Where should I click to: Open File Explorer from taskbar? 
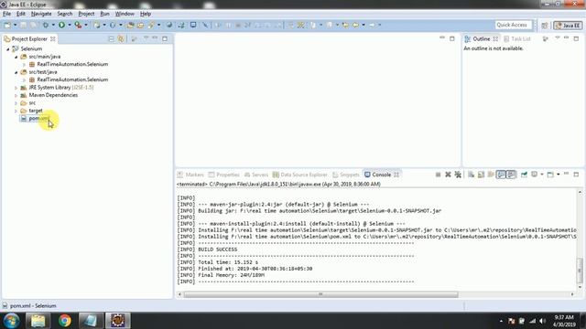(38, 321)
